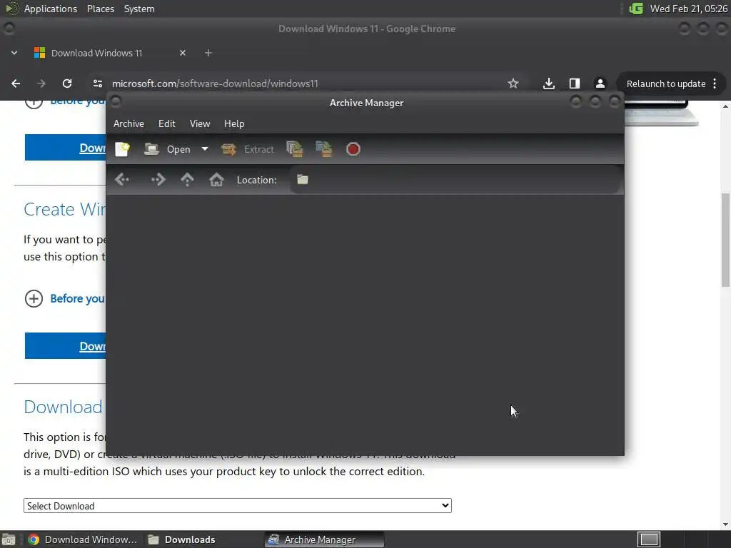Open Chrome's downloads icon
The image size is (731, 548).
549,83
